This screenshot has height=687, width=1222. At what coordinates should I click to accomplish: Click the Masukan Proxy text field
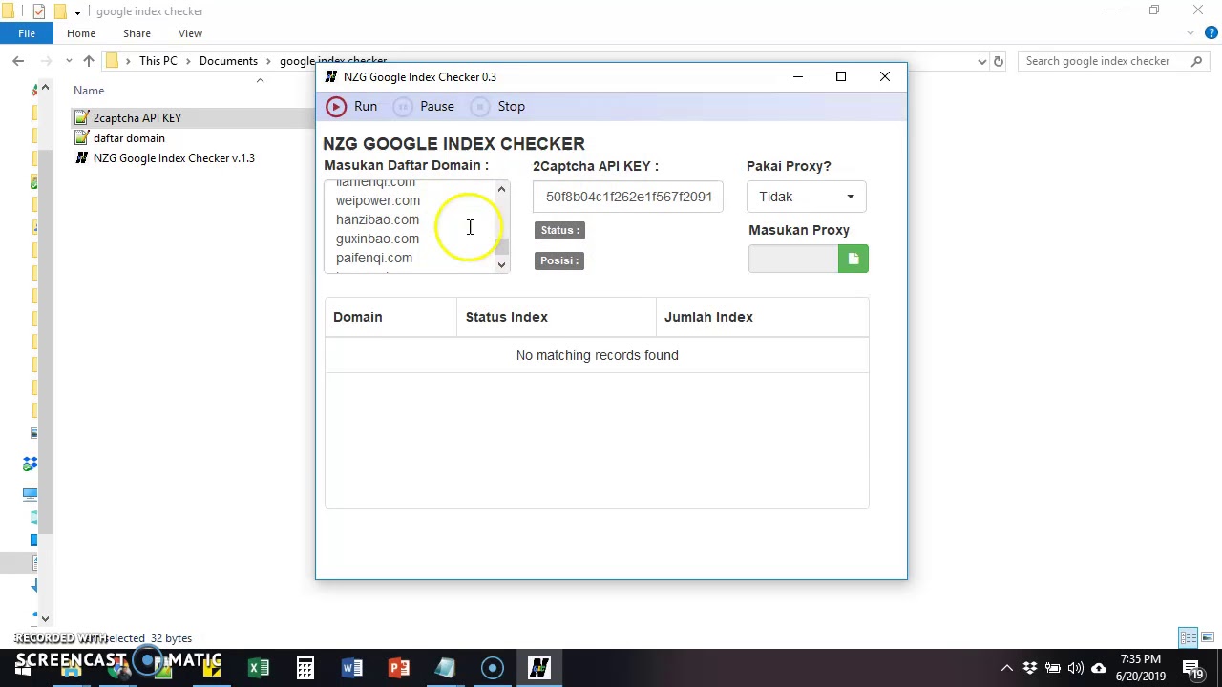pos(793,259)
